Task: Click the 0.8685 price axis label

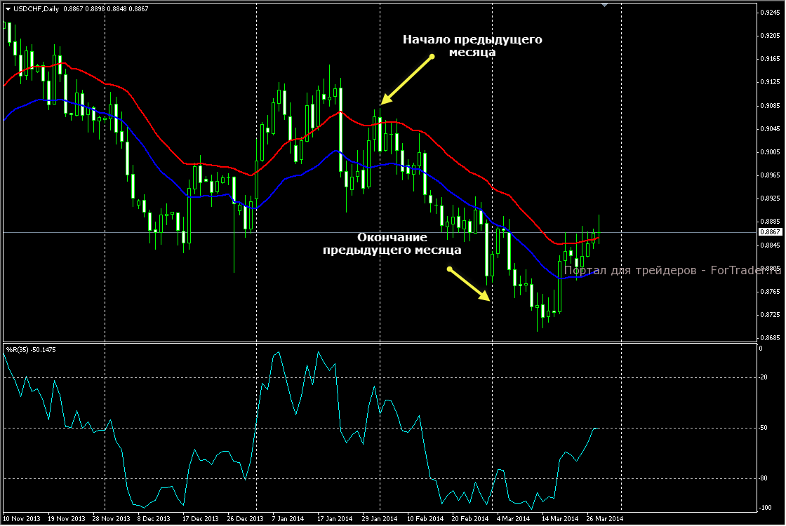Action: pyautogui.click(x=771, y=337)
